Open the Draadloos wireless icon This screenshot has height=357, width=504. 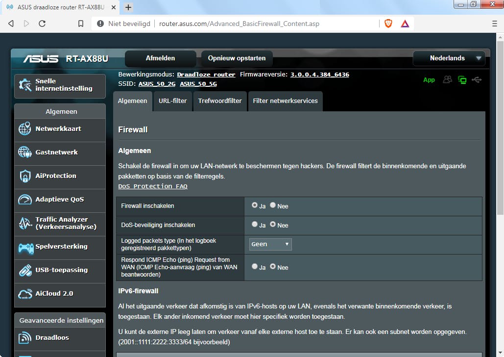[25, 338]
